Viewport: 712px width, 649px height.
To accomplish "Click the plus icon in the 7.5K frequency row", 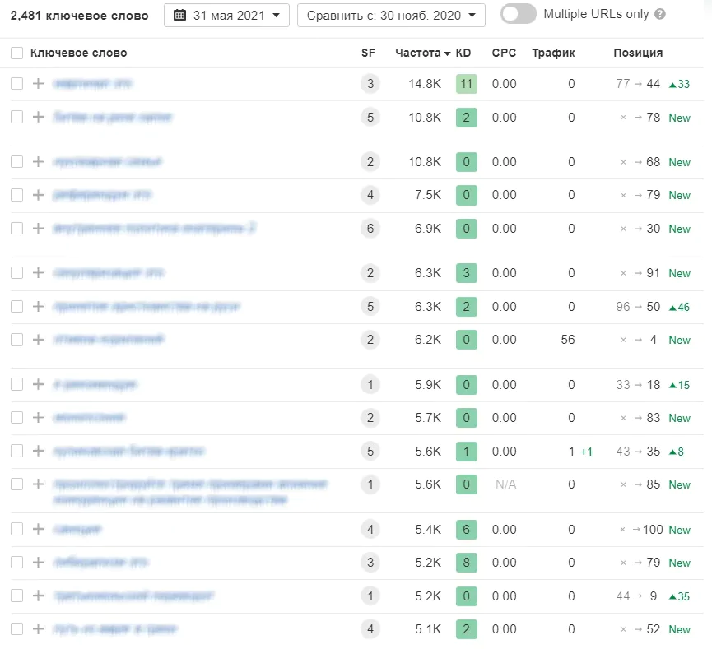I will (x=38, y=195).
